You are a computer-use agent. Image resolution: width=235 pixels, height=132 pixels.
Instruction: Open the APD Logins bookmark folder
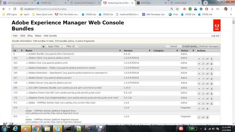[x=10, y=15]
